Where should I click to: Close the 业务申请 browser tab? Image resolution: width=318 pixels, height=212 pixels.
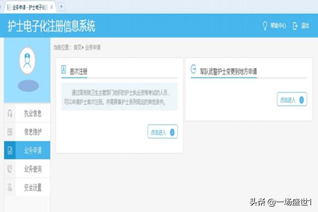tap(51, 6)
